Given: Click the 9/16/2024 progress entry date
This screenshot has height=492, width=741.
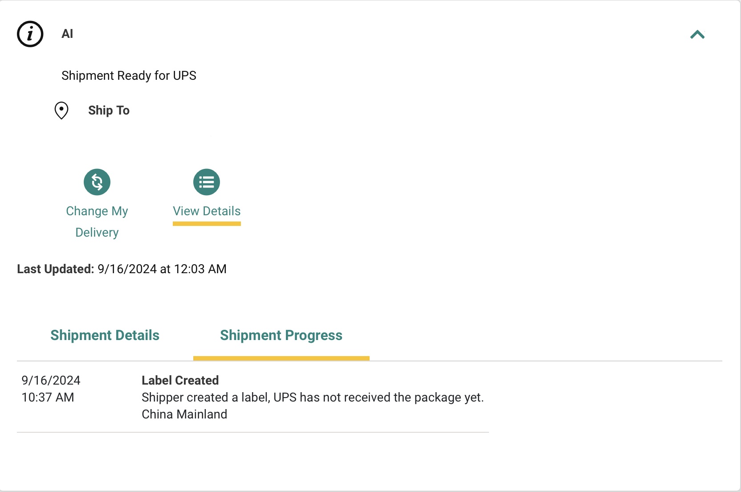Looking at the screenshot, I should coord(51,381).
